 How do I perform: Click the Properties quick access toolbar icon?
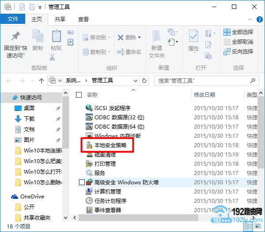pyautogui.click(x=22, y=7)
